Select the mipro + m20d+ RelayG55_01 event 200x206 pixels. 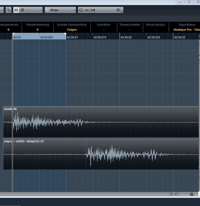click(101, 154)
